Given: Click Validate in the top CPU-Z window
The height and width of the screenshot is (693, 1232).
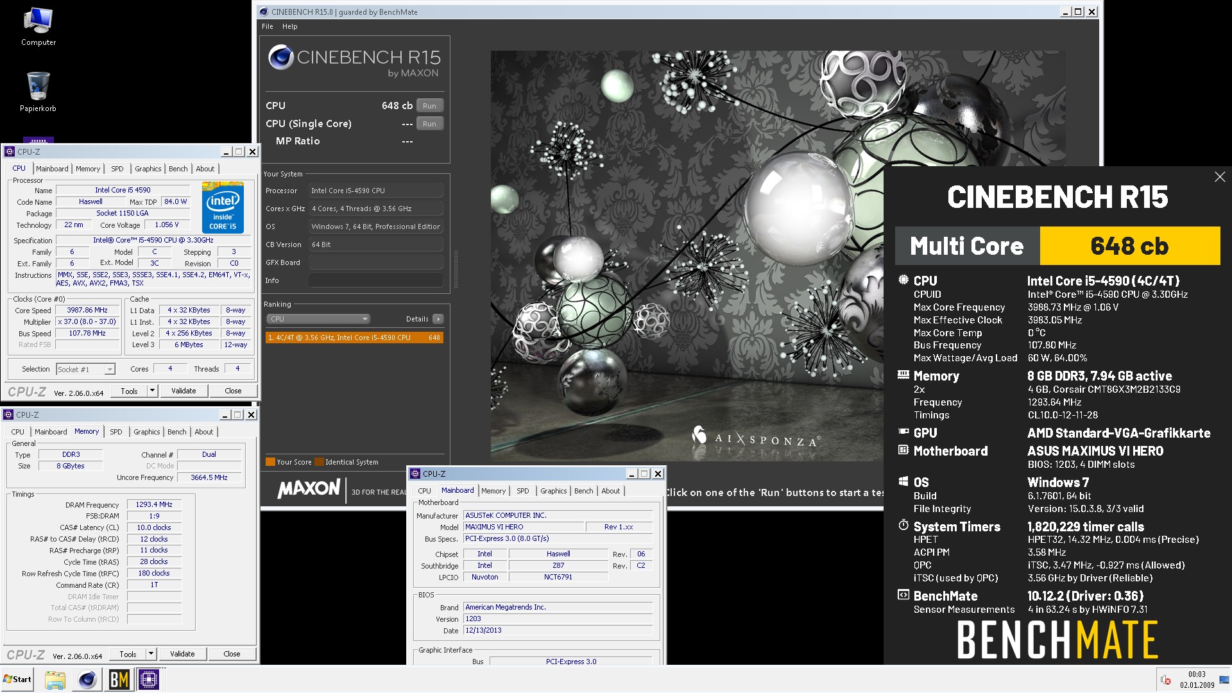Looking at the screenshot, I should tap(184, 390).
